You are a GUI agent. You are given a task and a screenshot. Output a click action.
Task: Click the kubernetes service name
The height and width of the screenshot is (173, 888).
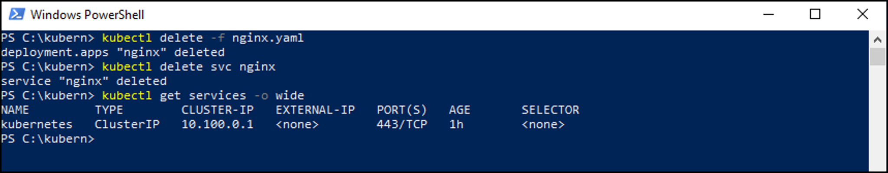(x=37, y=124)
